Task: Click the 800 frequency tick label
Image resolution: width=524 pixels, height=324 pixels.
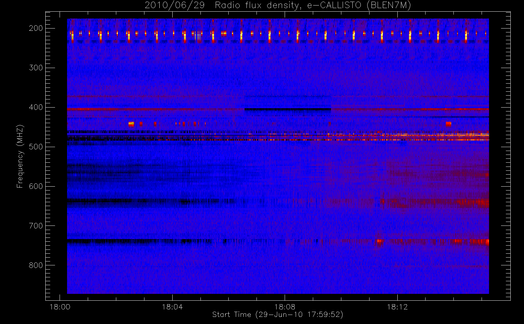Action: 36,265
